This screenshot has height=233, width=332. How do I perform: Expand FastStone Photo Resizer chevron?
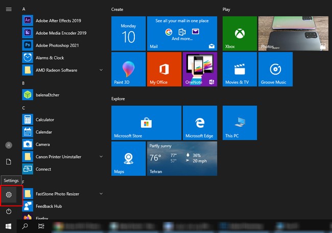tap(101, 194)
